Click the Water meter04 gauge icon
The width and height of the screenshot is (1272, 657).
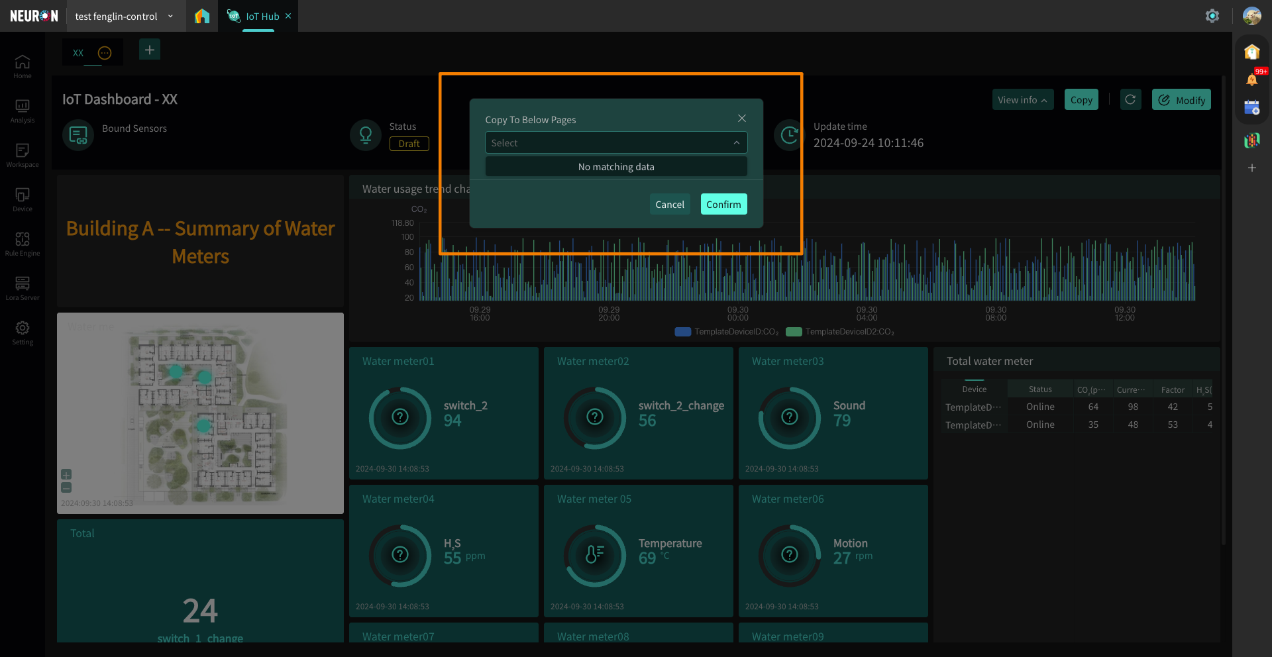[x=400, y=555]
